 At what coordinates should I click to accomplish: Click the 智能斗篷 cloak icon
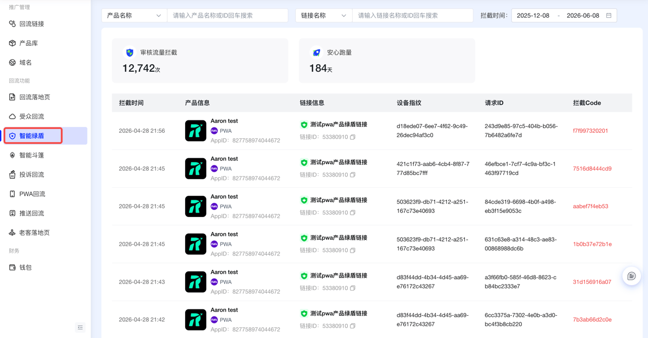[12, 156]
